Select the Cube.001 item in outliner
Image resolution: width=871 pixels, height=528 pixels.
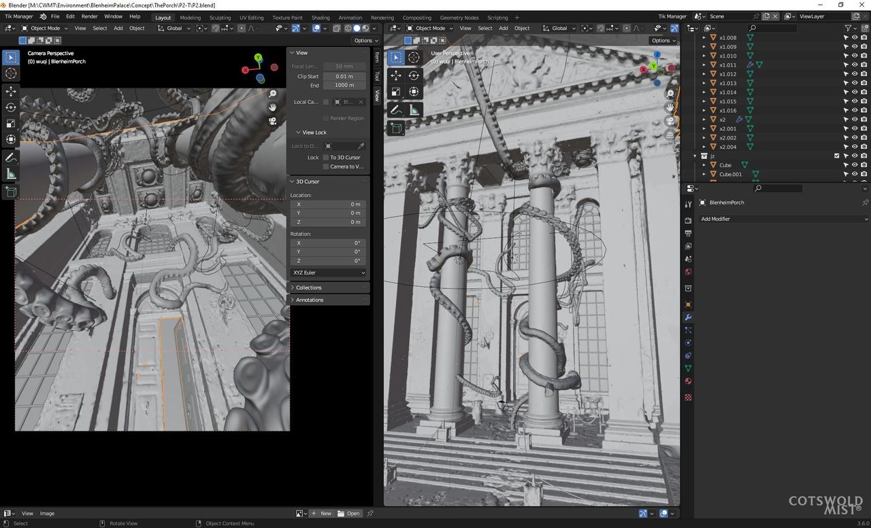pos(731,174)
